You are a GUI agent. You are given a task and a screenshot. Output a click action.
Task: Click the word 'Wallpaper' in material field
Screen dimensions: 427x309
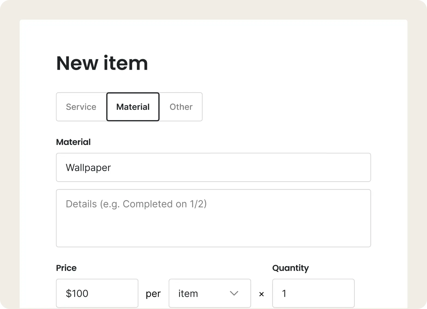[x=88, y=168]
